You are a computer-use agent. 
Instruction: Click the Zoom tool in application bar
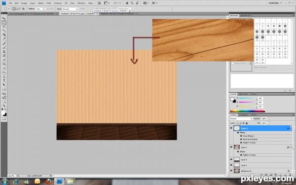tap(132, 3)
